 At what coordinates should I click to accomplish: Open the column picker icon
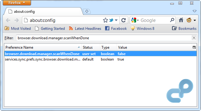point(194,47)
